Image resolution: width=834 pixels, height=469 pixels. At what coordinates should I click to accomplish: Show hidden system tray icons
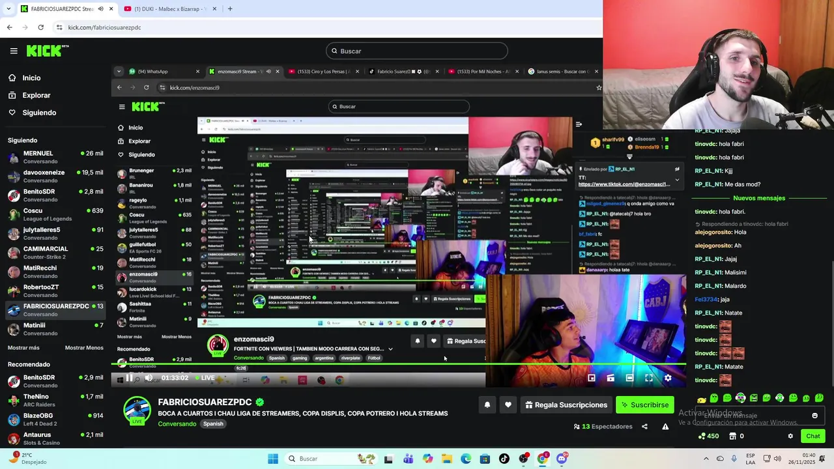pyautogui.click(x=706, y=459)
